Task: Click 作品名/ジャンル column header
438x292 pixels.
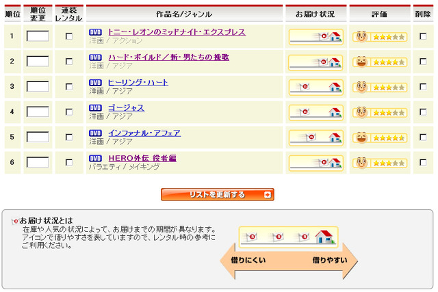Action: click(x=184, y=14)
